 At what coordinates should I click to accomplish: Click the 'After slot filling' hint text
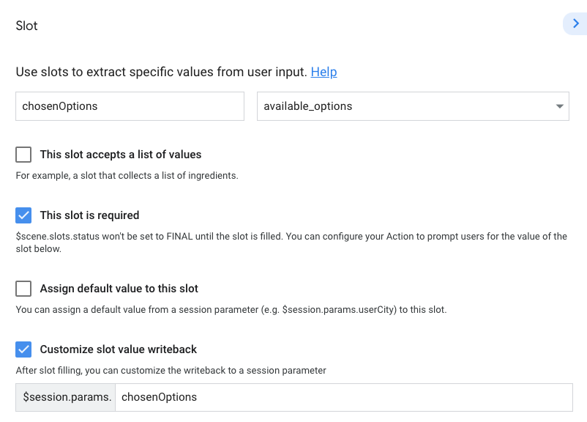click(x=171, y=371)
